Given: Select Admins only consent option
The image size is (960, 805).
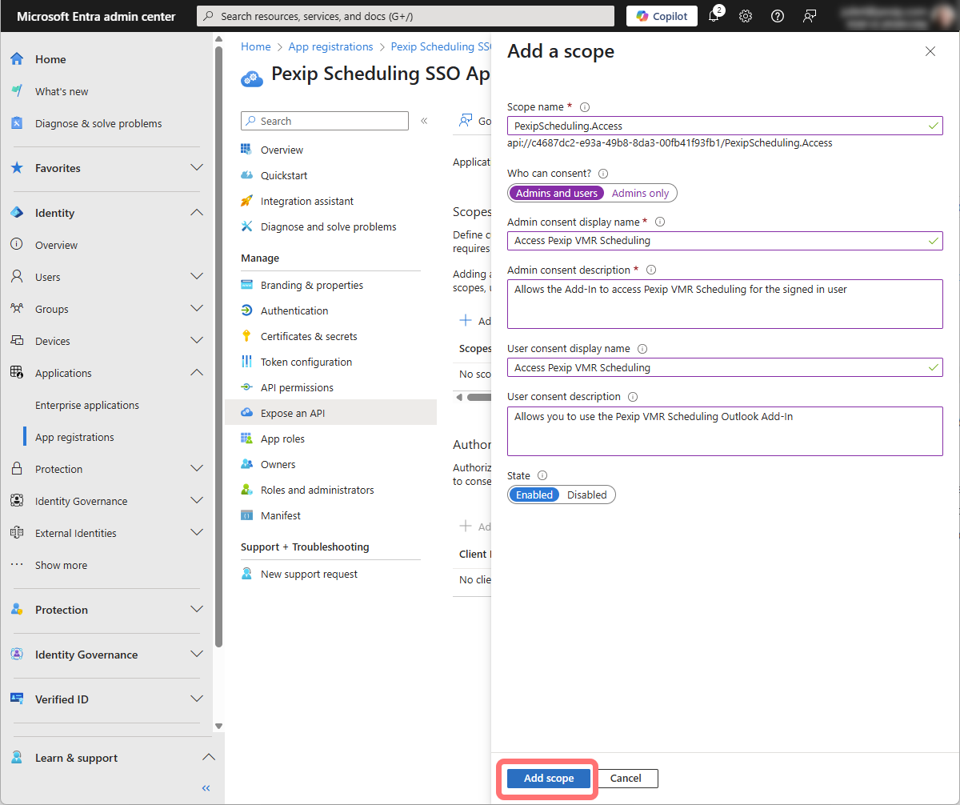Looking at the screenshot, I should coord(640,193).
